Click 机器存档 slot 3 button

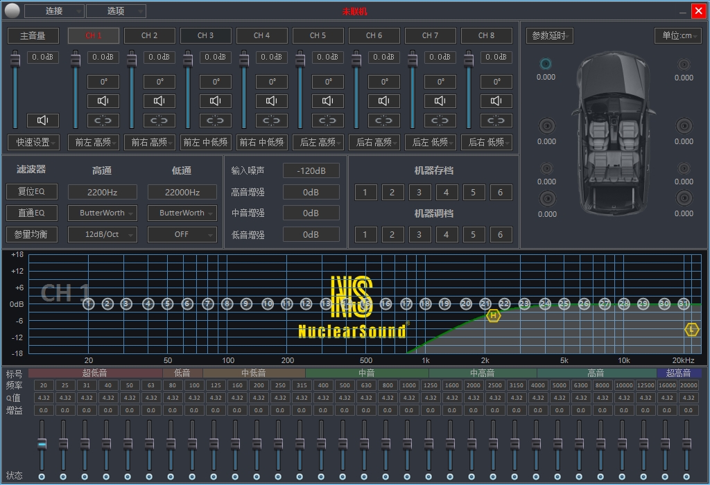click(x=419, y=193)
